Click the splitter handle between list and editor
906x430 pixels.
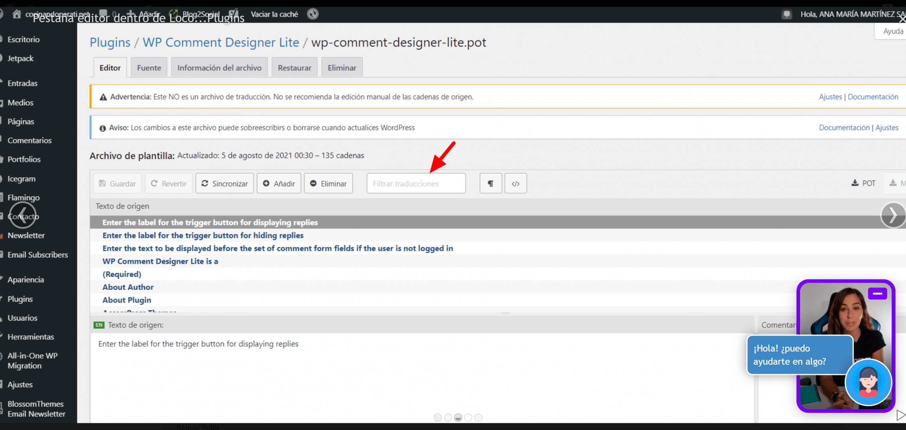(x=505, y=314)
